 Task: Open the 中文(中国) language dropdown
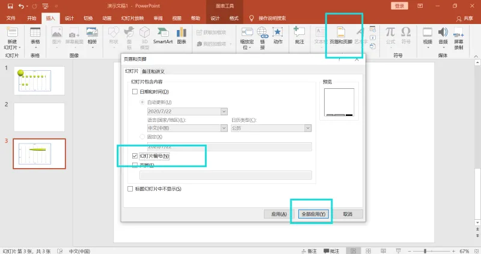click(x=224, y=128)
